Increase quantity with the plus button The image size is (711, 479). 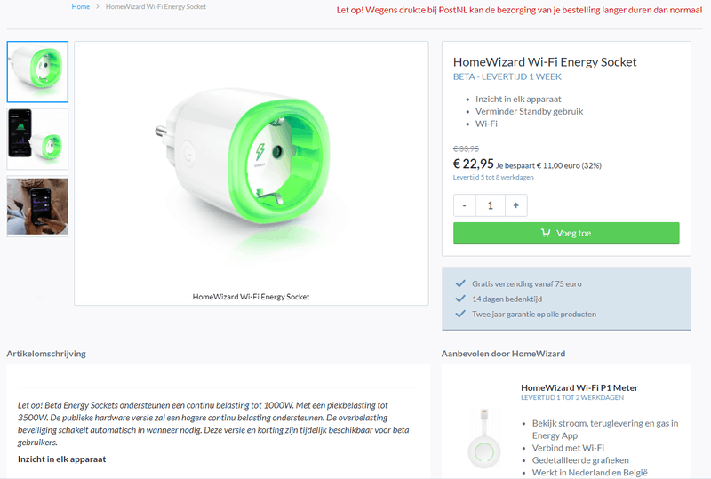[516, 205]
